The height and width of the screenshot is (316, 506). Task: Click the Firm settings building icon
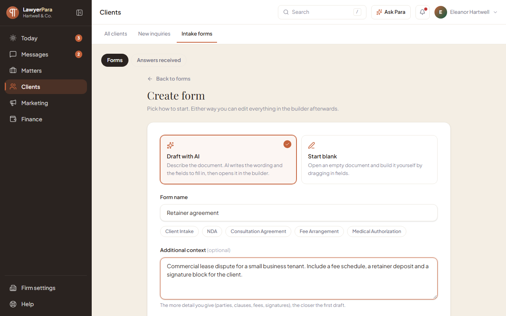pos(13,288)
